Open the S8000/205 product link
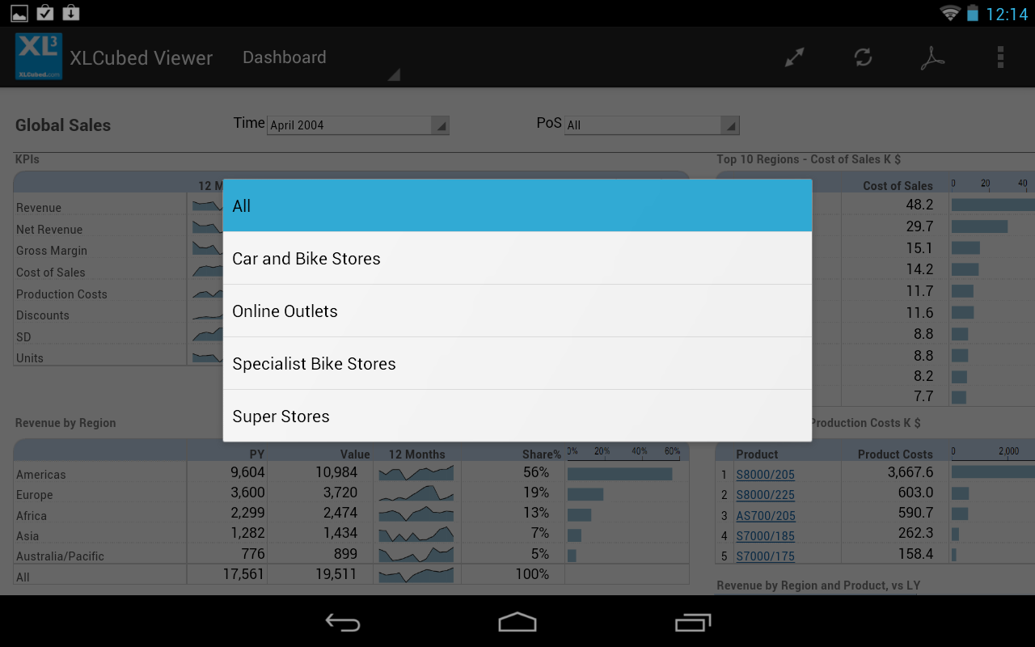 765,474
